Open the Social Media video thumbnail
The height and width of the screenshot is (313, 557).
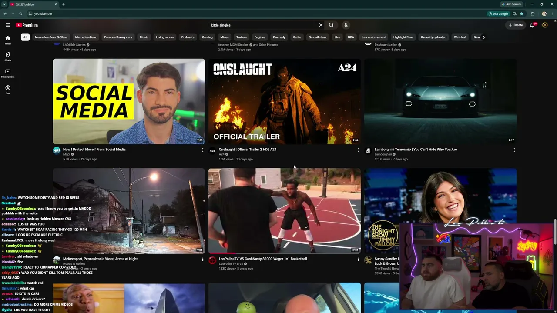(x=129, y=101)
